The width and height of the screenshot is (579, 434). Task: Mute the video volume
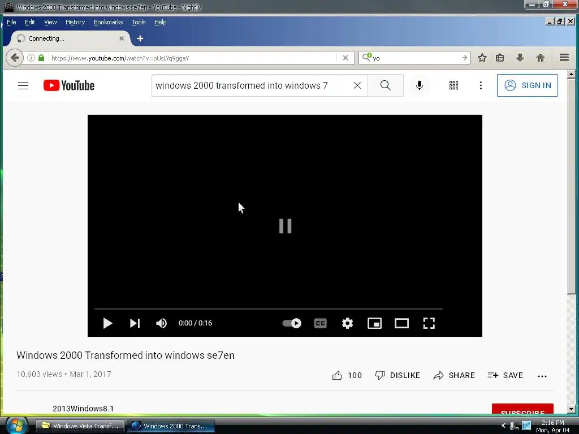click(161, 323)
